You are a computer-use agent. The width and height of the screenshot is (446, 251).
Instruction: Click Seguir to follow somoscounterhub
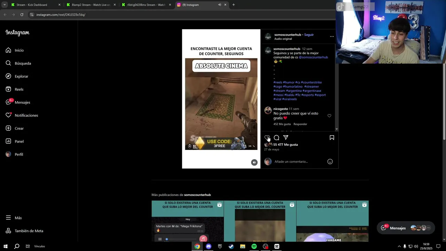(309, 35)
